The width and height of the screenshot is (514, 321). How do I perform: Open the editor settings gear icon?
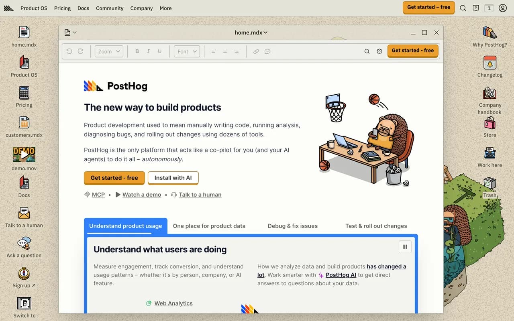(x=379, y=51)
